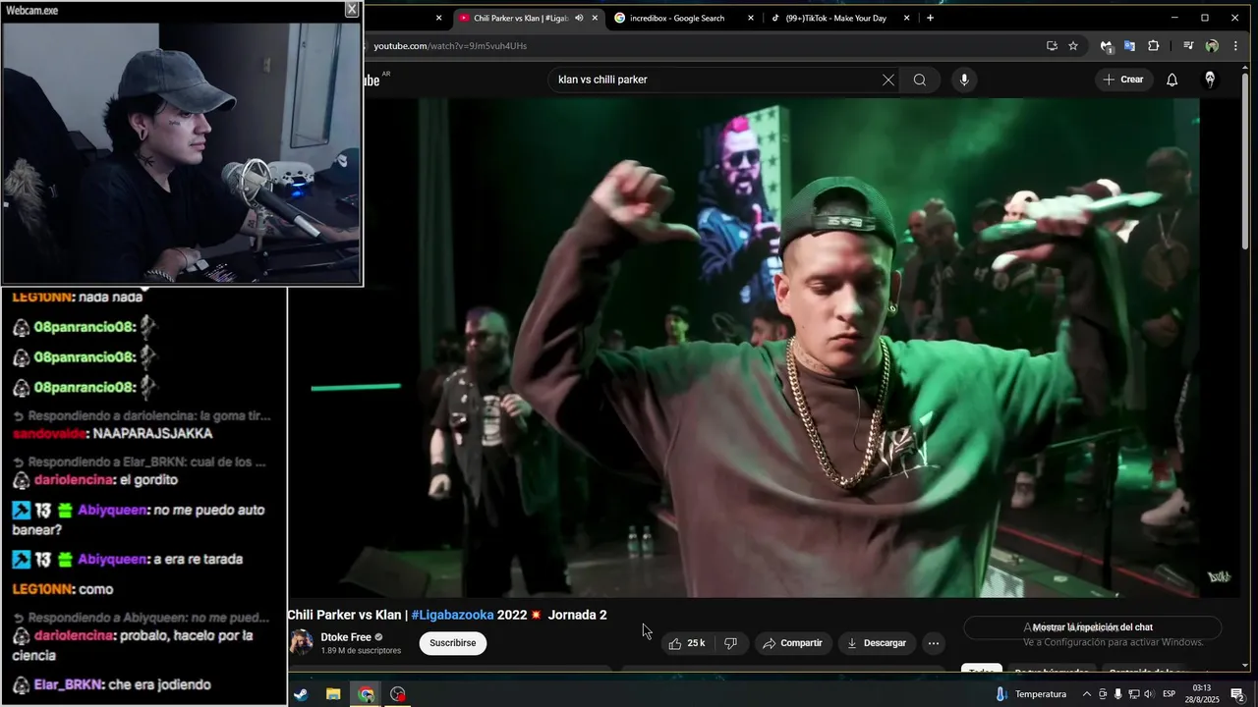Open more actions three-dot menu
The height and width of the screenshot is (707, 1258).
[x=934, y=643]
